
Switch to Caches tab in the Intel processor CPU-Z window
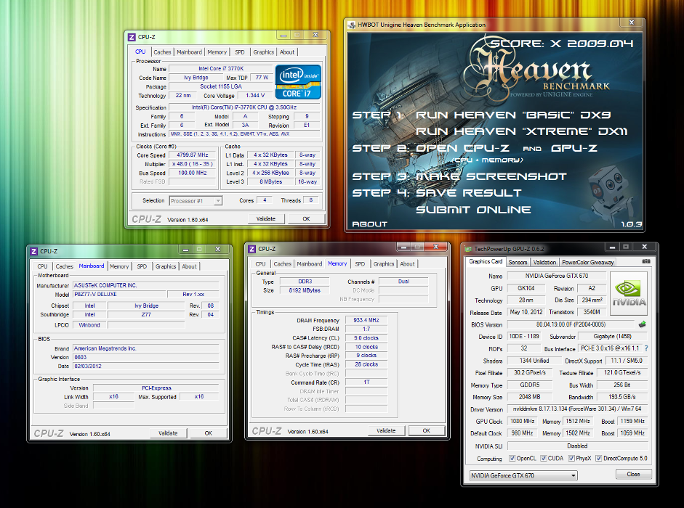[162, 52]
